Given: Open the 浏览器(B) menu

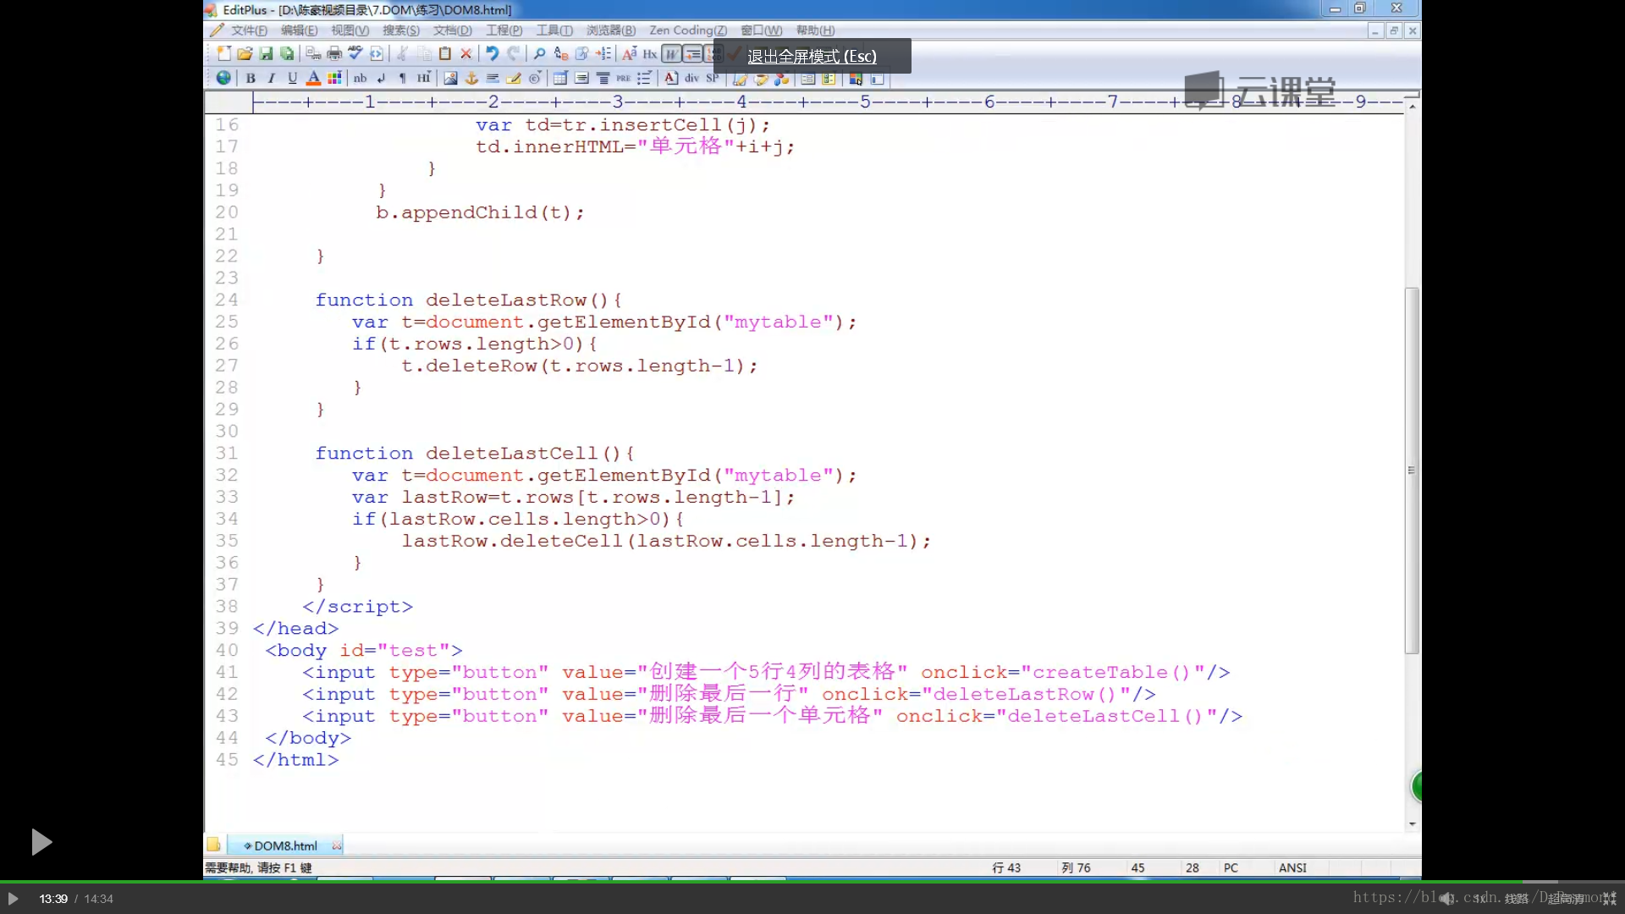Looking at the screenshot, I should [x=611, y=30].
